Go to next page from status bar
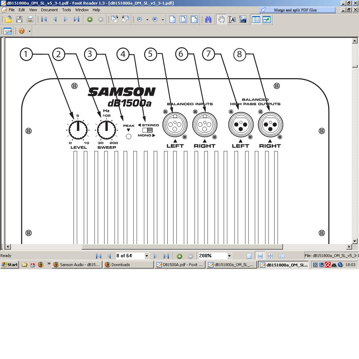359x359 pixels. pos(155,256)
